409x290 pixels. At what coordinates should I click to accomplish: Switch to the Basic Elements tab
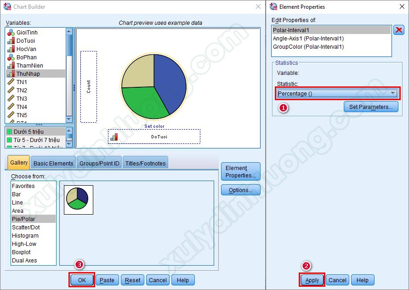click(53, 163)
